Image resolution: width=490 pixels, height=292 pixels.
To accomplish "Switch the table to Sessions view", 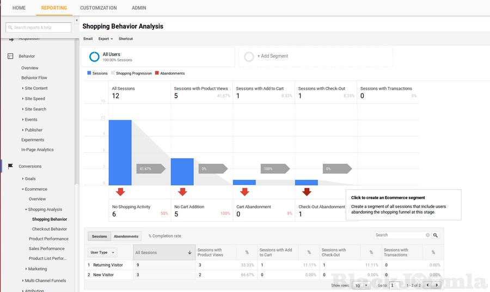I will [x=100, y=237].
